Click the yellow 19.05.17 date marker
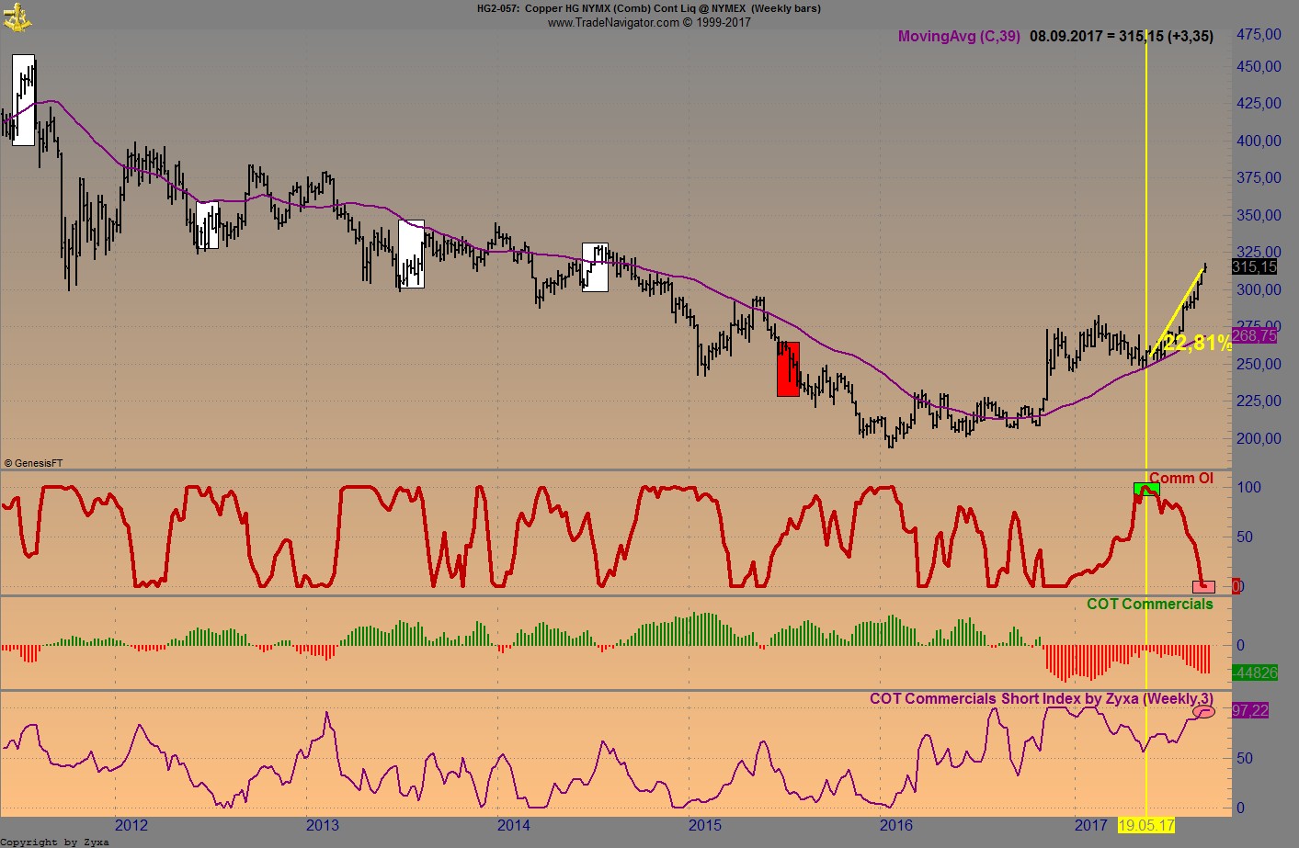This screenshot has height=848, width=1299. point(1146,826)
